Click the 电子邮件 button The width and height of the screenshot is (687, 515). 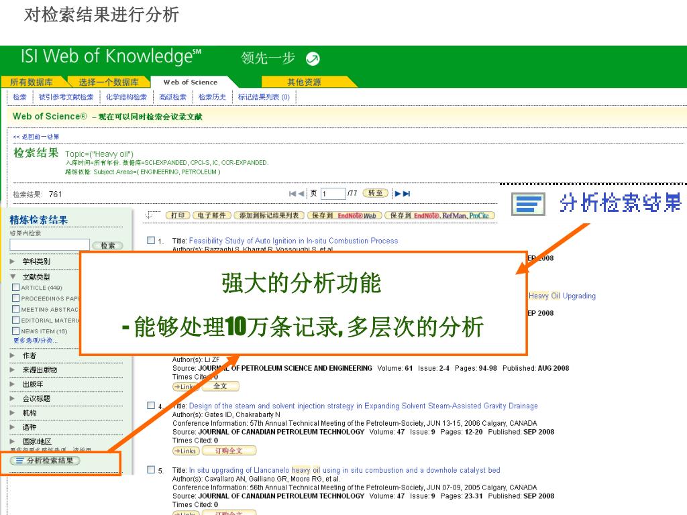[x=211, y=215]
